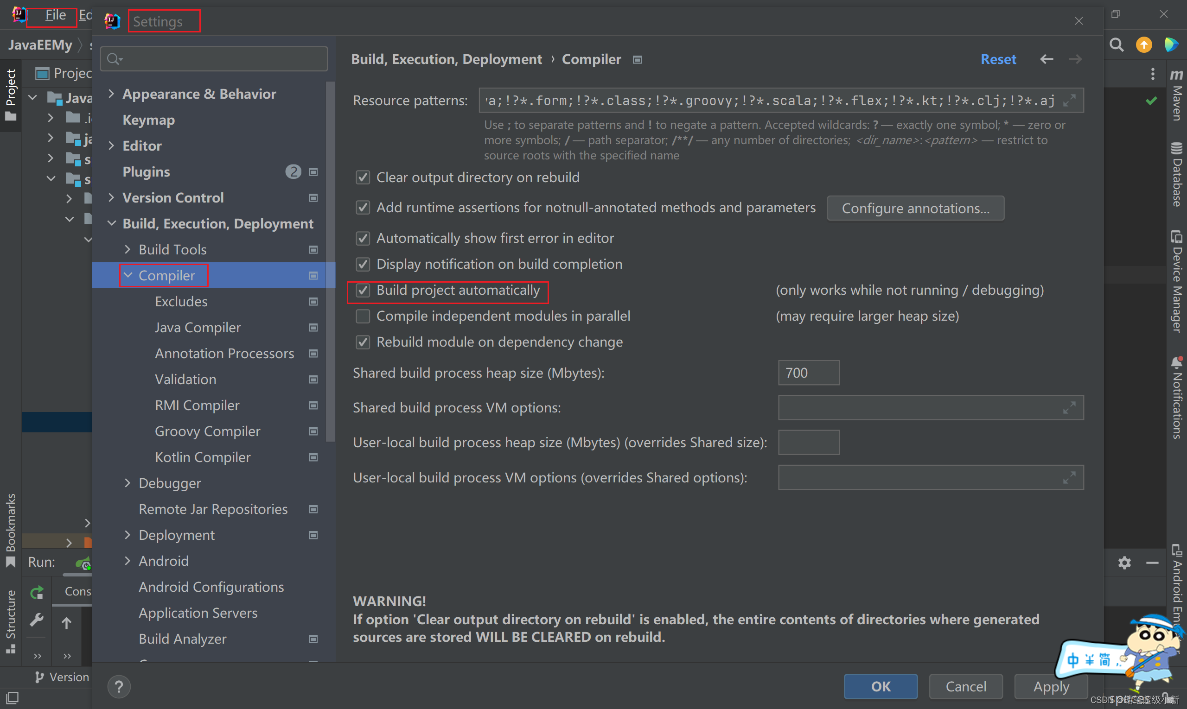Expand the Build Tools tree node
This screenshot has height=709, width=1187.
tap(127, 249)
